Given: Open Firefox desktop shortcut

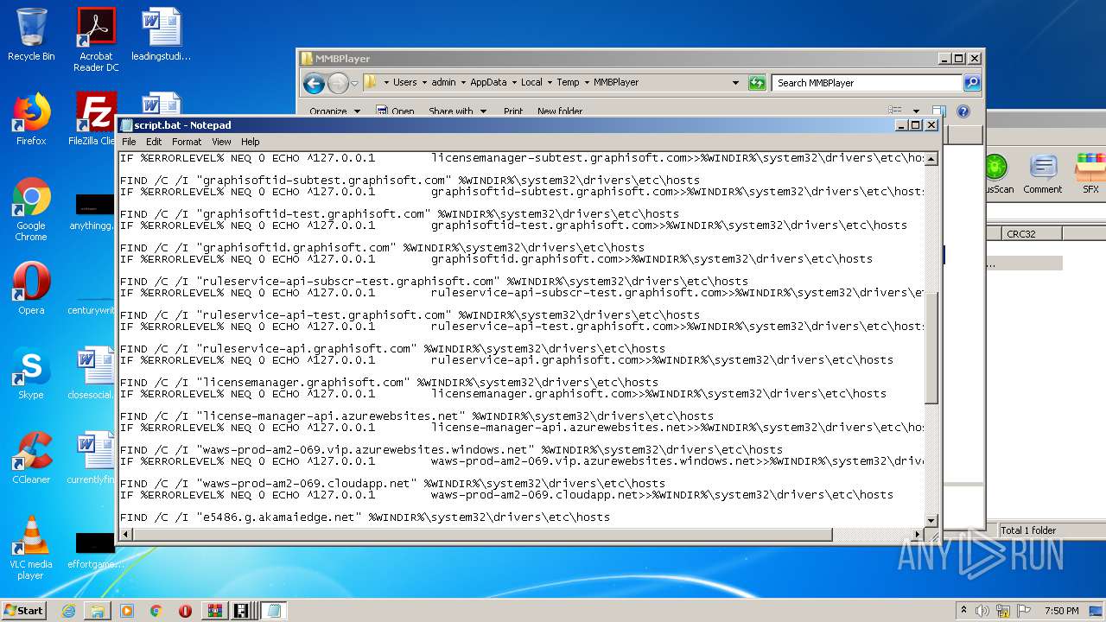Looking at the screenshot, I should 31,119.
